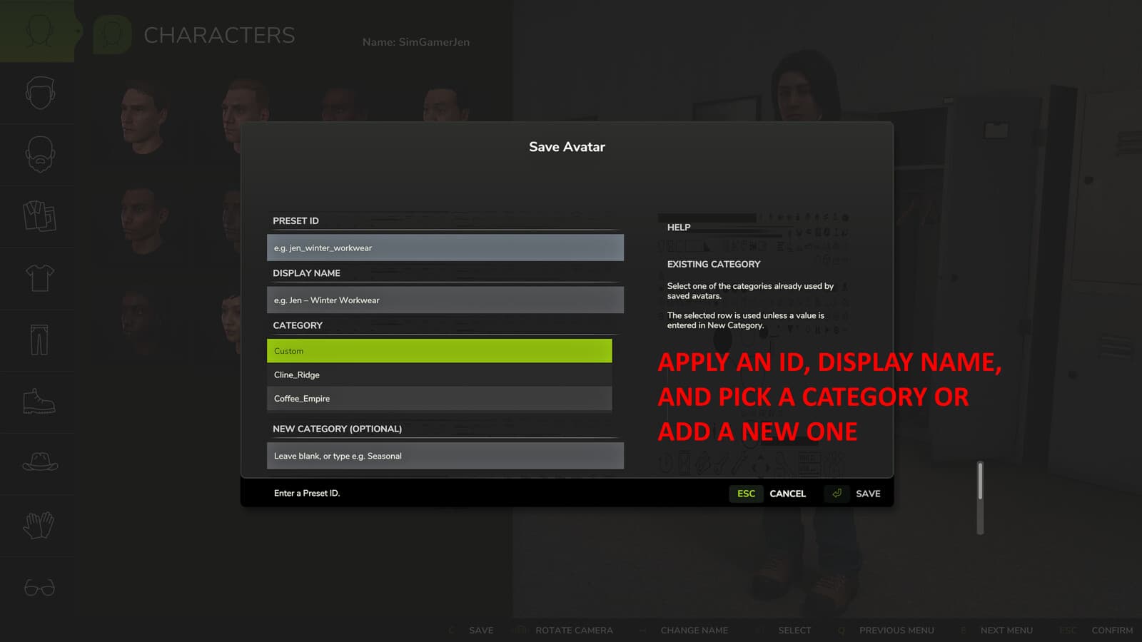Select the T-shirt tops icon
The image size is (1142, 642).
click(x=40, y=277)
